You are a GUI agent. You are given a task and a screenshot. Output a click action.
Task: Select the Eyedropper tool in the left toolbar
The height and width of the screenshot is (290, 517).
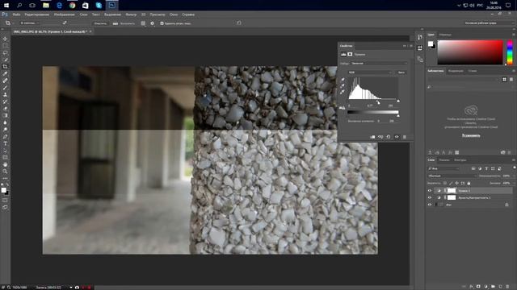click(5, 73)
